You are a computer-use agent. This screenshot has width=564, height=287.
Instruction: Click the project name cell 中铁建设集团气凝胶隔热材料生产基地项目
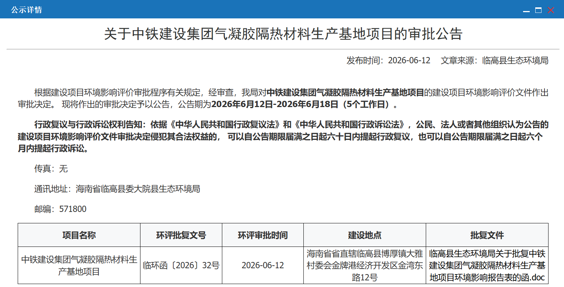tap(79, 265)
